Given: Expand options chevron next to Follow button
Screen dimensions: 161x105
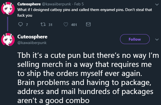Looking at the screenshot, I should point(157,40).
